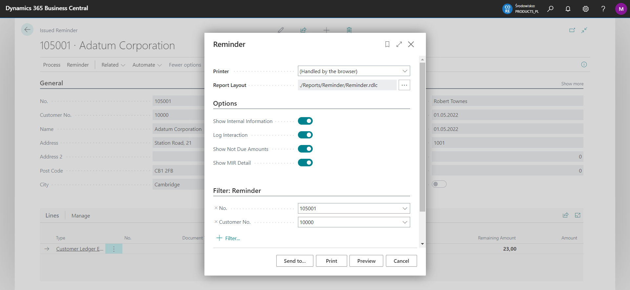Open the three-dot menu on Customer Ledger row
630x290 pixels.
(x=114, y=249)
